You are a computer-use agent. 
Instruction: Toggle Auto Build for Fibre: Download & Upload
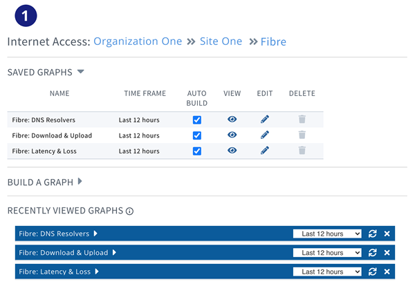coord(197,135)
